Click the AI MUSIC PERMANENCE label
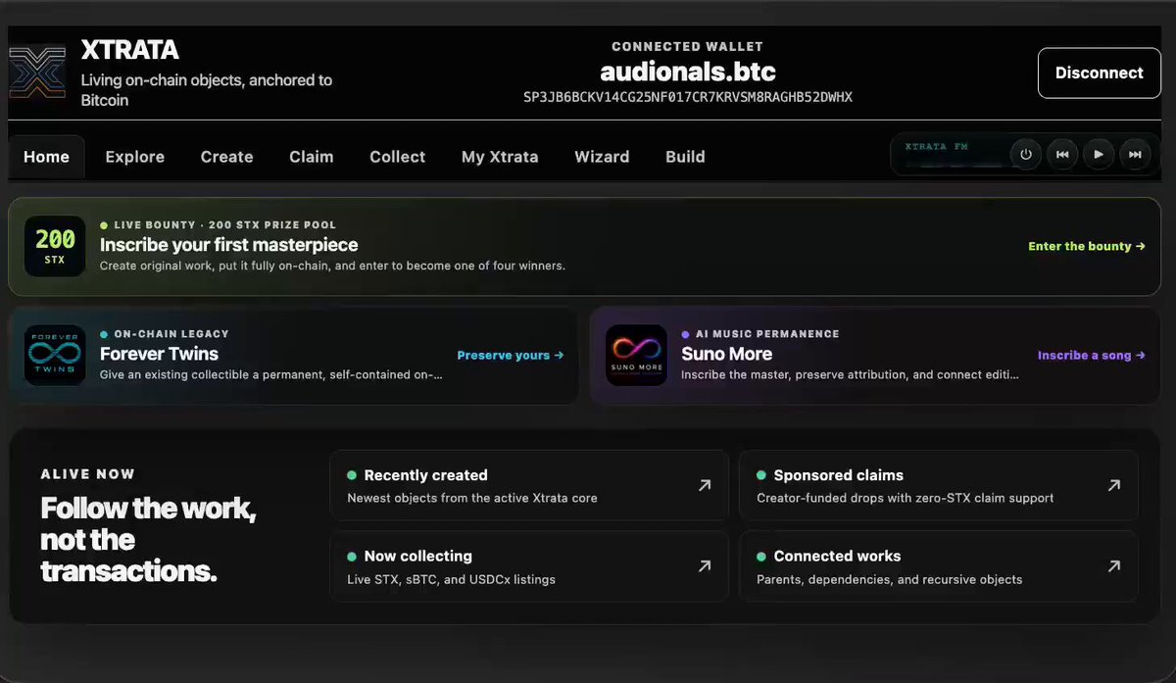 point(767,333)
